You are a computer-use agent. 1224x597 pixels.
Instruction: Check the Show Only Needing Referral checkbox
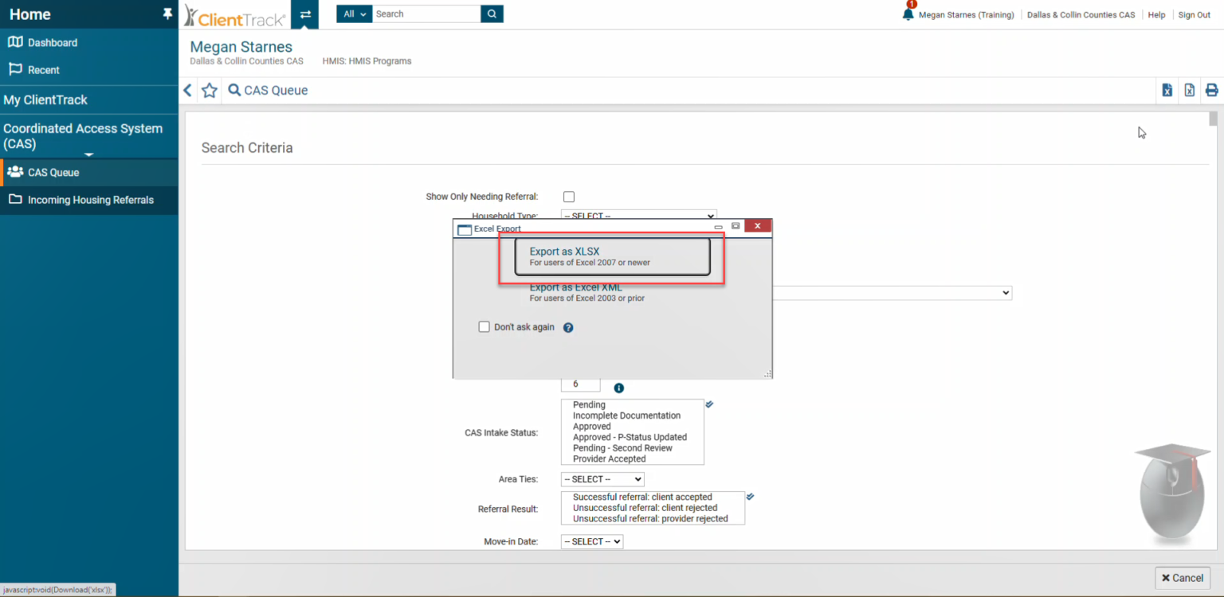568,196
